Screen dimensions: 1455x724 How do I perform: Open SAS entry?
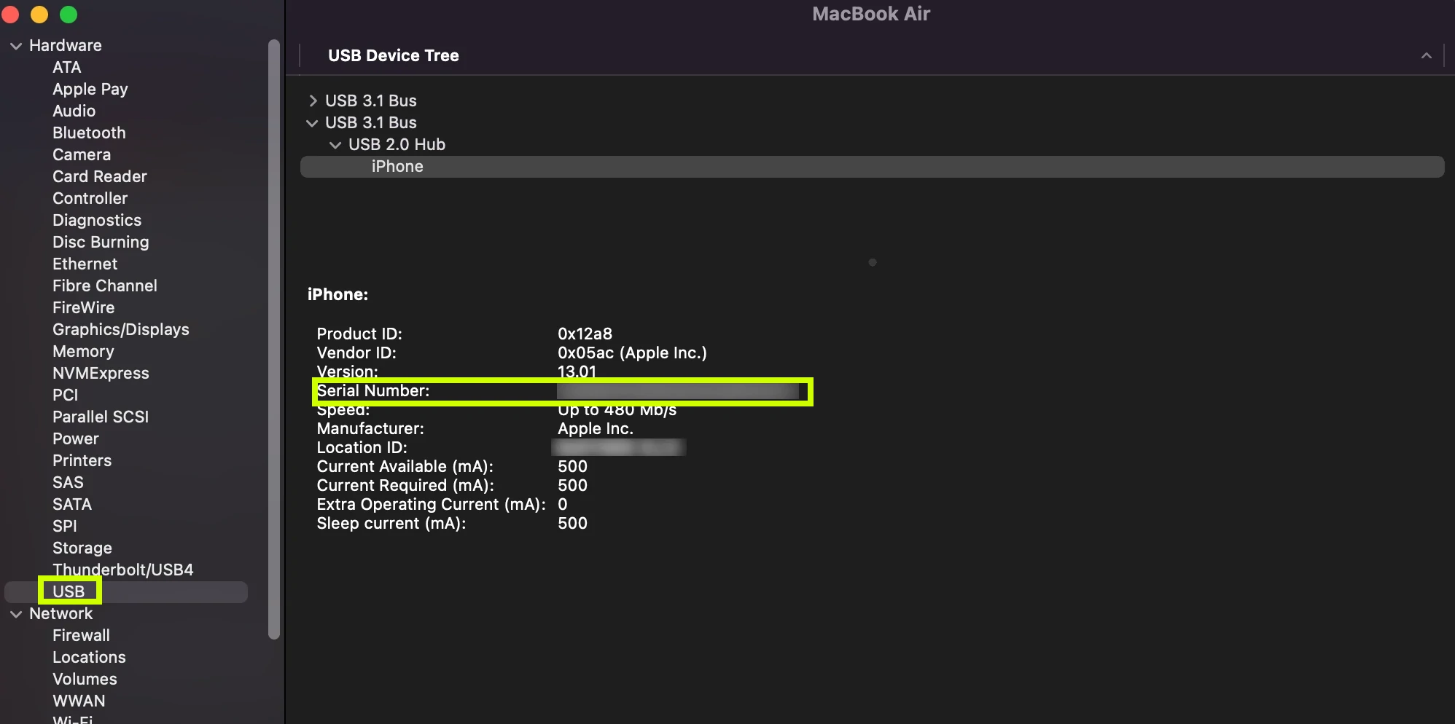(x=68, y=482)
